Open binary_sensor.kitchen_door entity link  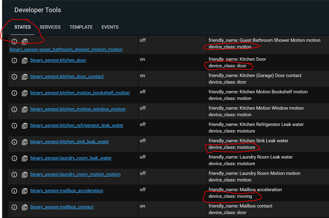(x=58, y=61)
